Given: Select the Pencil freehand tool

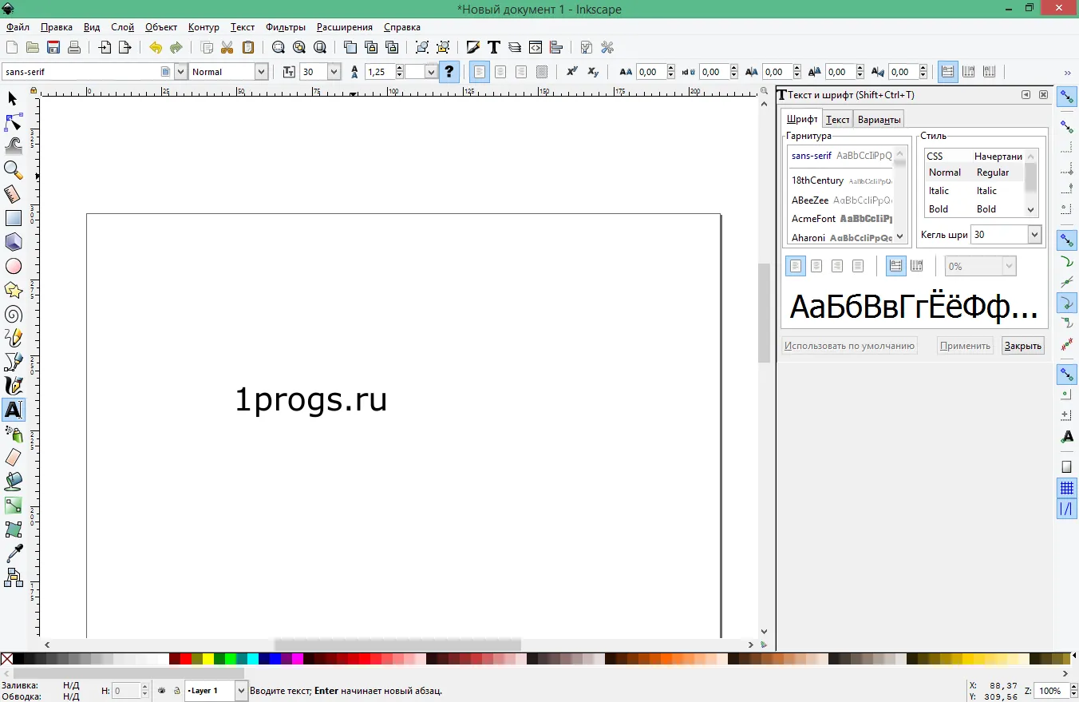Looking at the screenshot, I should pos(13,338).
